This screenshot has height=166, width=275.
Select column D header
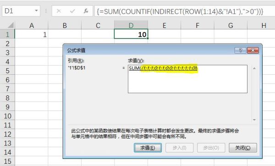click(131, 26)
